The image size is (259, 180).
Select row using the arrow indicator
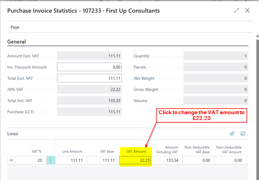[x=11, y=160]
